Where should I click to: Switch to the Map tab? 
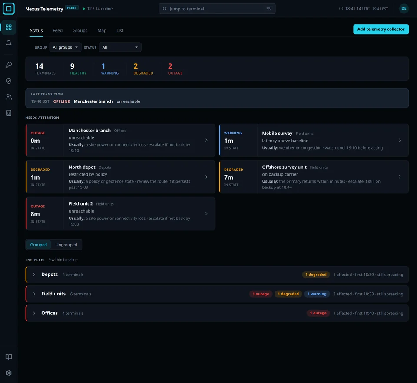coord(102,30)
